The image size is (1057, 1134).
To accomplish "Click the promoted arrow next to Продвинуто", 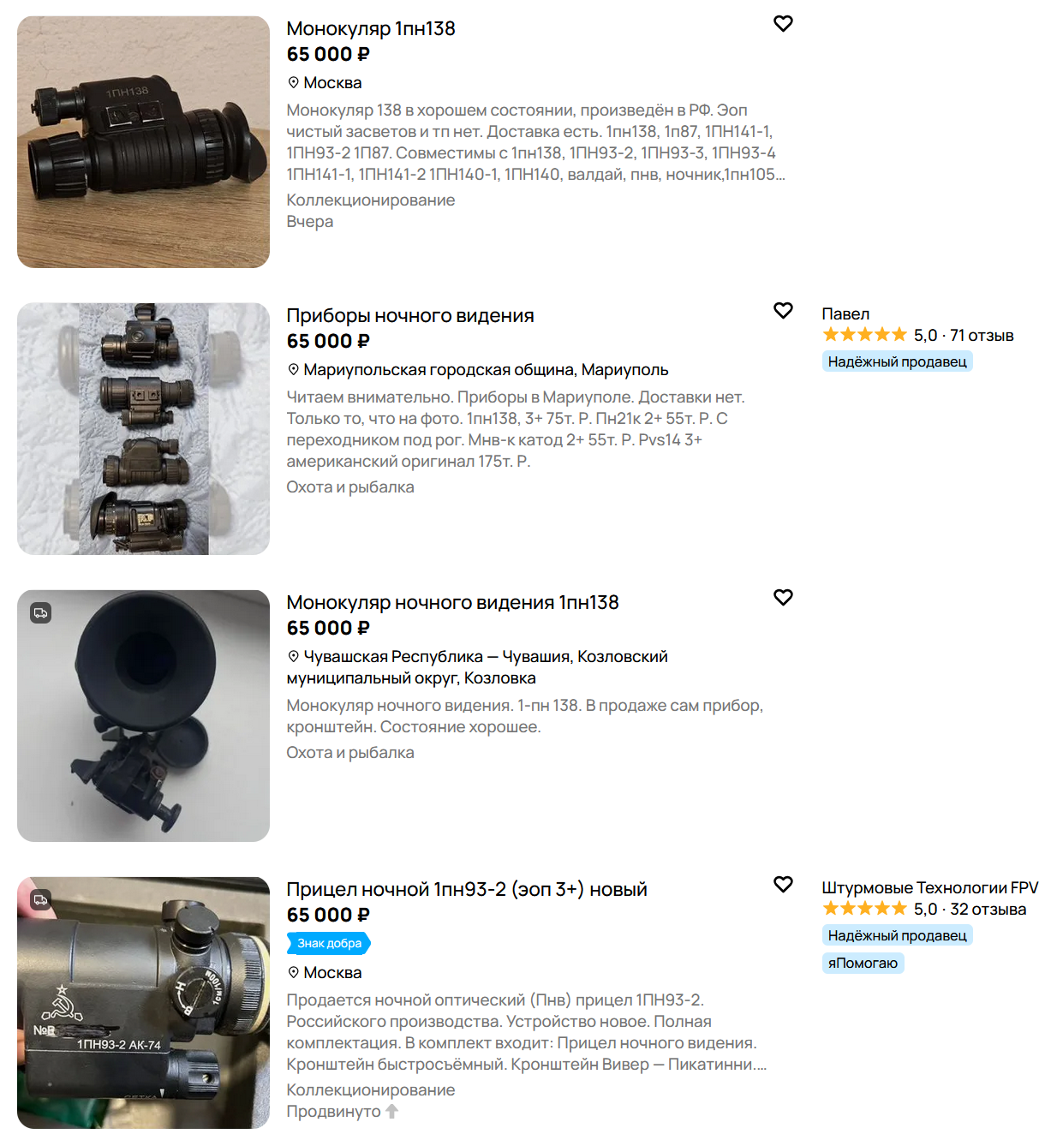I will [391, 1112].
